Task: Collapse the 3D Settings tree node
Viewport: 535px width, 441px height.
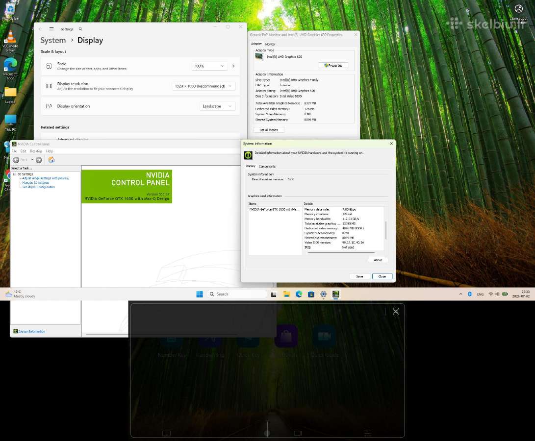Action: coord(15,174)
